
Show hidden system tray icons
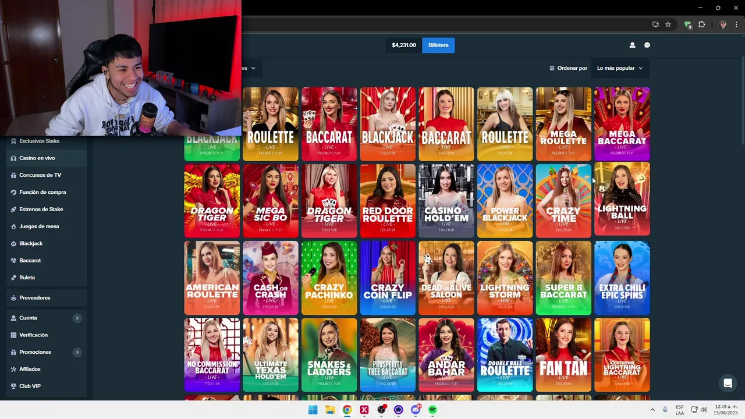(652, 410)
